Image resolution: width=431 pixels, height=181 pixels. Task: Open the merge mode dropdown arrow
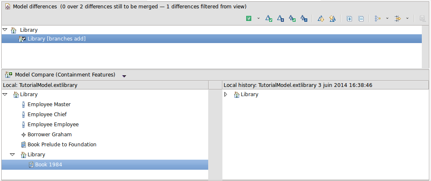pos(258,18)
